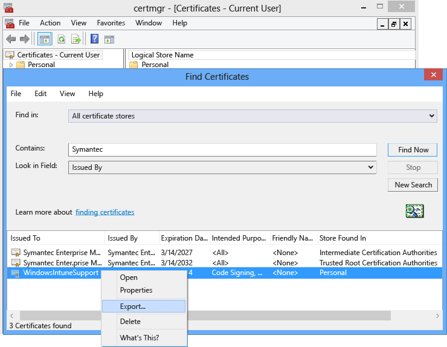447x347 pixels.
Task: Select Certificates - Current User tree root
Action: 58,54
